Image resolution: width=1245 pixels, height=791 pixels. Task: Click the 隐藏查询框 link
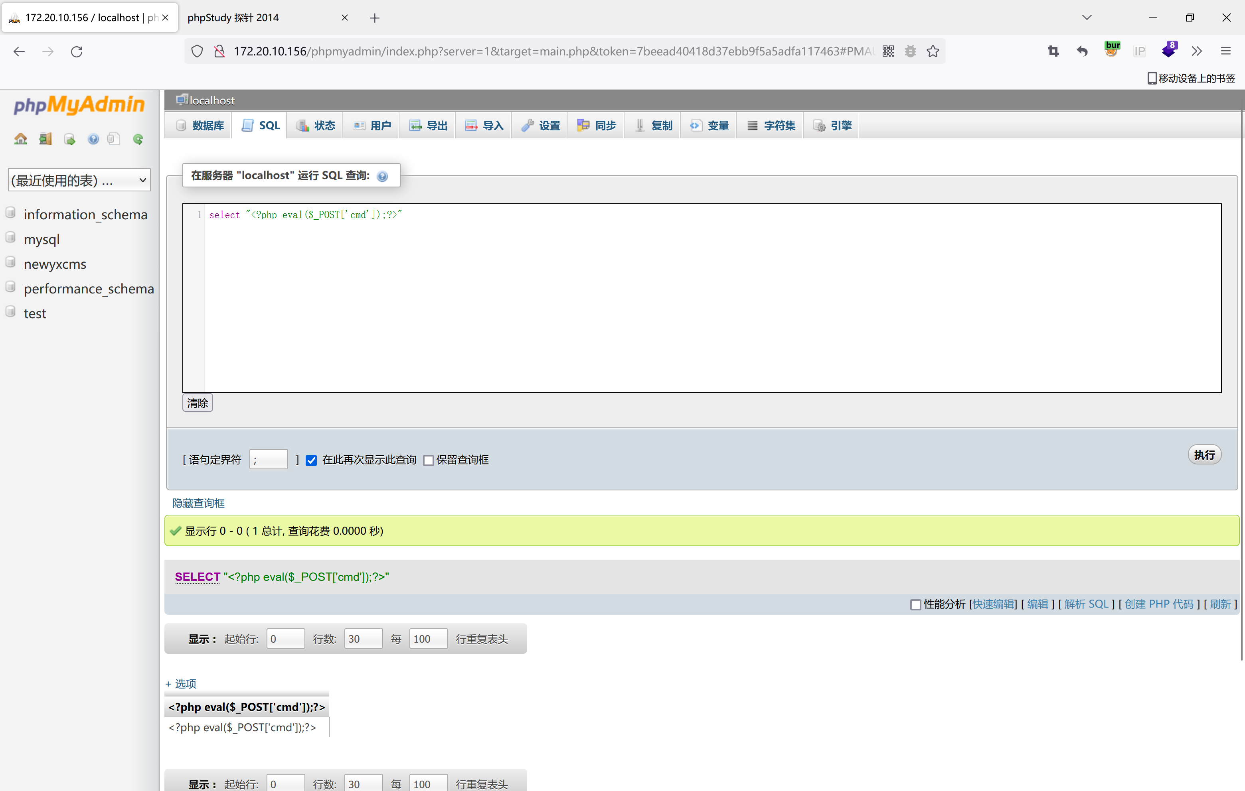point(199,503)
